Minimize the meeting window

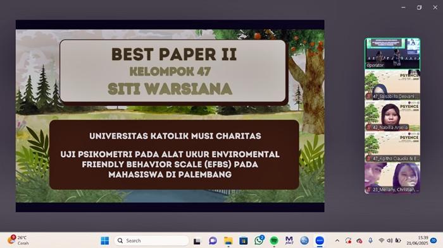point(404,8)
